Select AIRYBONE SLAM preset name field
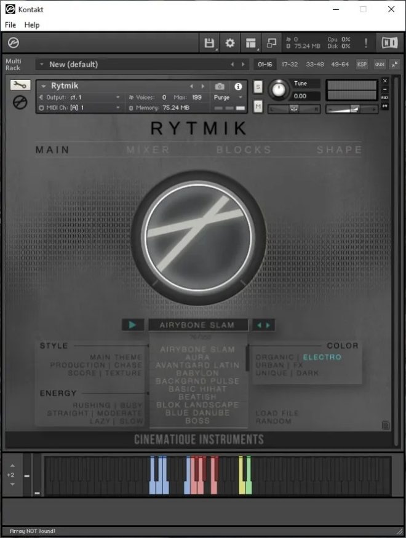Viewport: 406px width, 538px height. pyautogui.click(x=197, y=325)
